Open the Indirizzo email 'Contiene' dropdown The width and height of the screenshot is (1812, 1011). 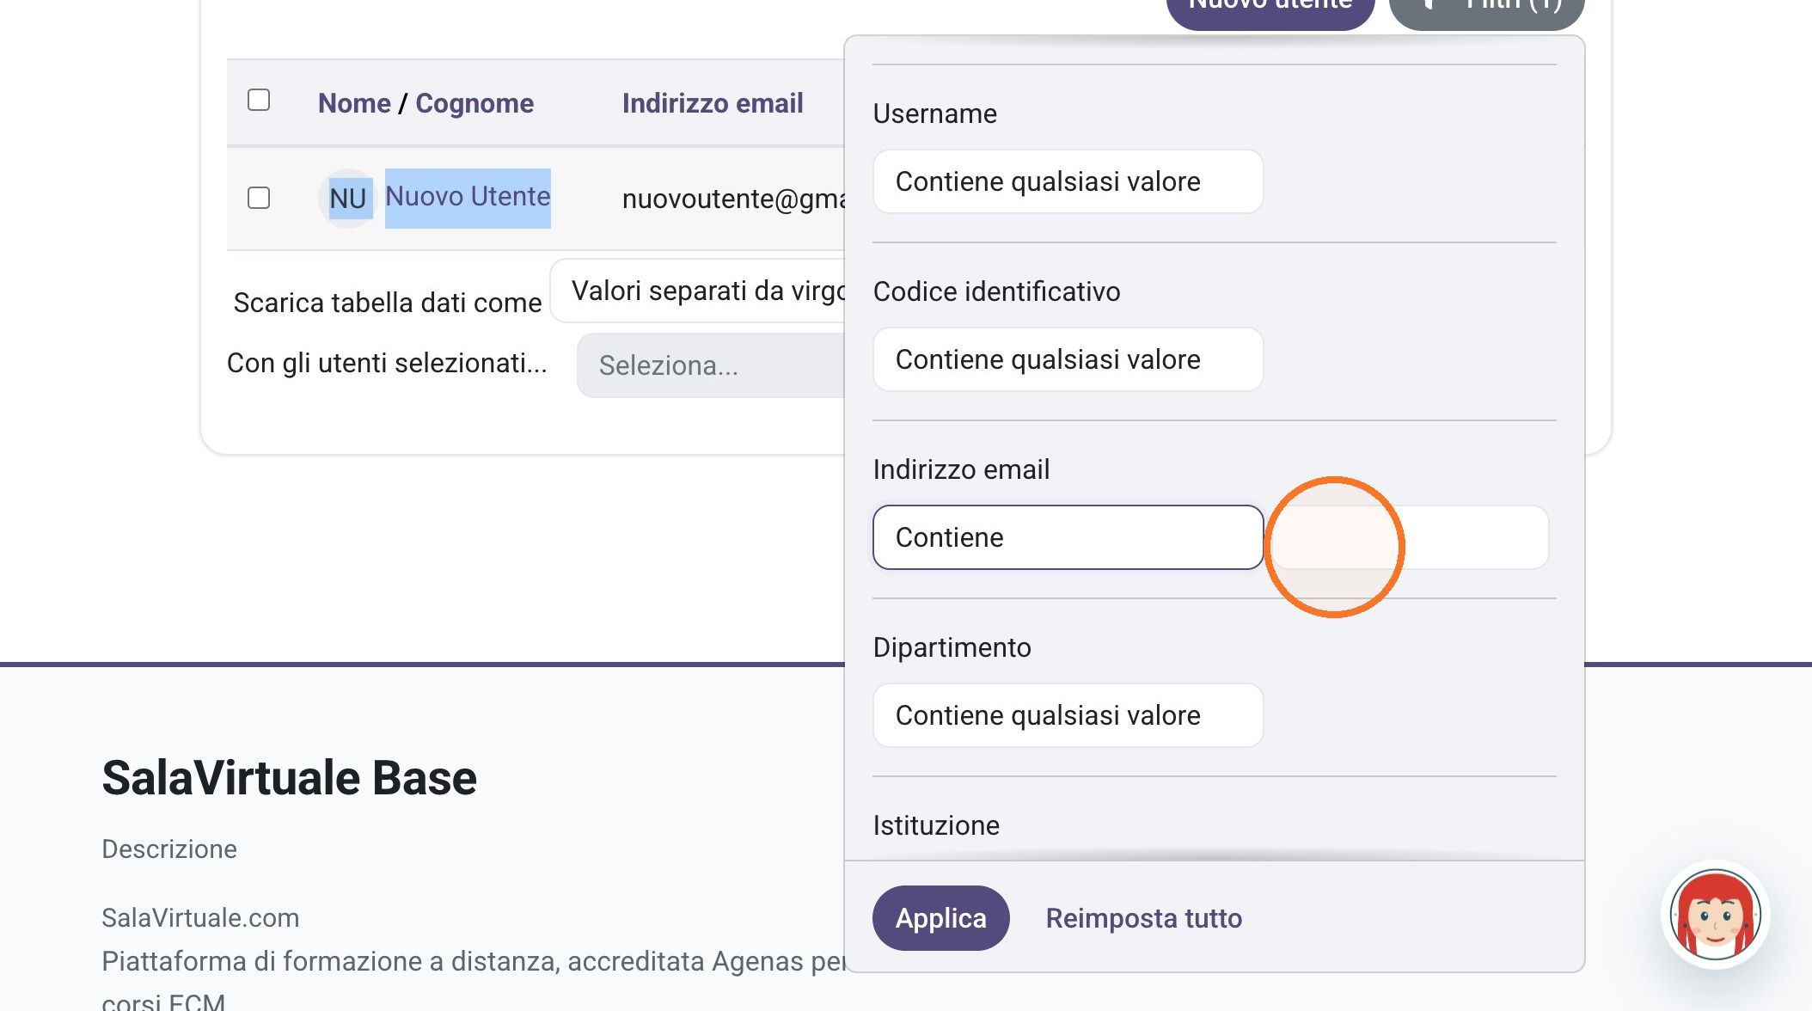1068,537
